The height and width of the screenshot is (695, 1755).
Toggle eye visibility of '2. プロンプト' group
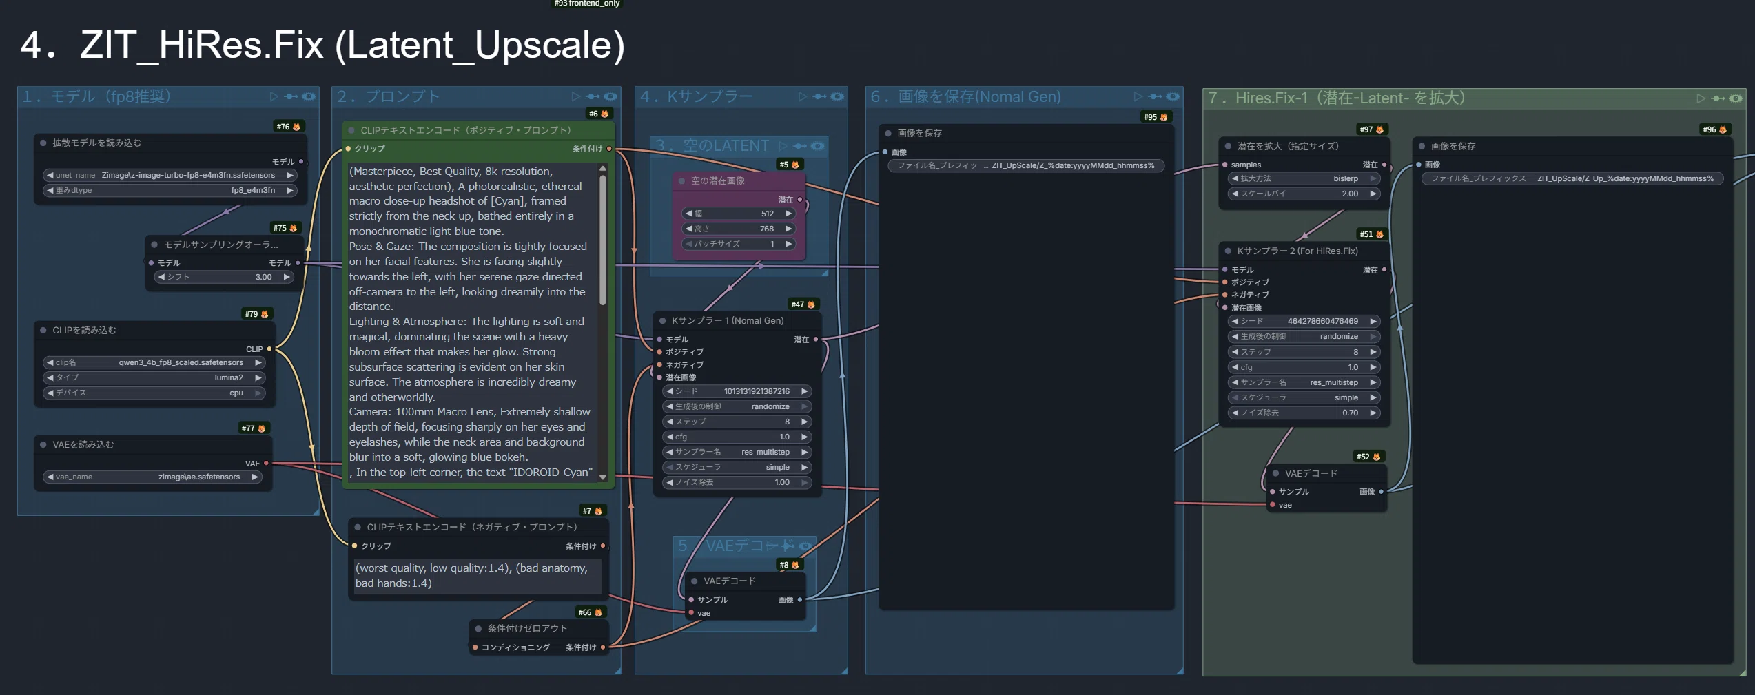tap(610, 96)
